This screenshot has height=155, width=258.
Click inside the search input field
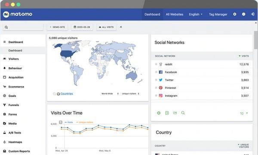click(x=23, y=27)
